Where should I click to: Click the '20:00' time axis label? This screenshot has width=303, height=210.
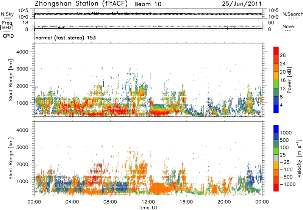[x=224, y=202]
